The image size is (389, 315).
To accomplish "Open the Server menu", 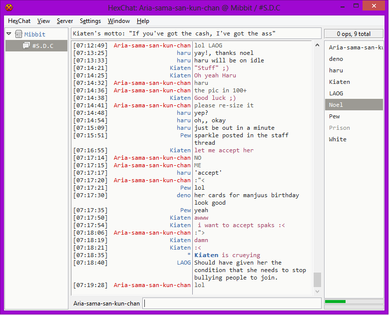I will (65, 21).
